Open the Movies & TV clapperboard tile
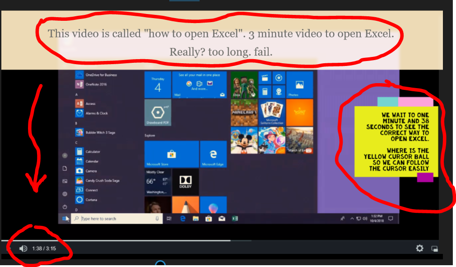The width and height of the screenshot is (456, 267). click(x=265, y=78)
